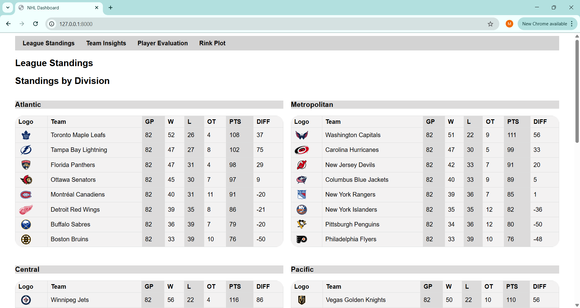Click the Philadelphia Flyers logo
580x308 pixels.
pyautogui.click(x=302, y=239)
